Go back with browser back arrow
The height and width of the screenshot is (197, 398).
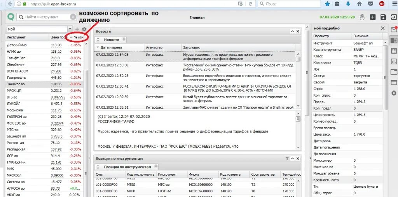(x=10, y=4)
